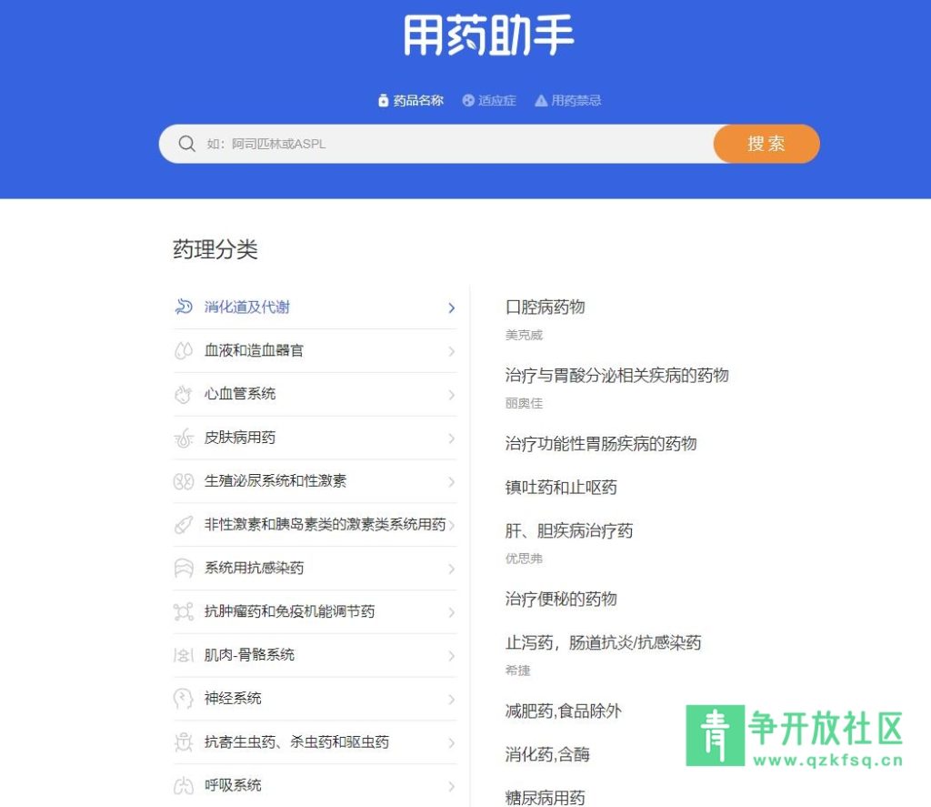The image size is (931, 807).
Task: Expand chevron on 消化道及代谢 row
Action: (451, 308)
